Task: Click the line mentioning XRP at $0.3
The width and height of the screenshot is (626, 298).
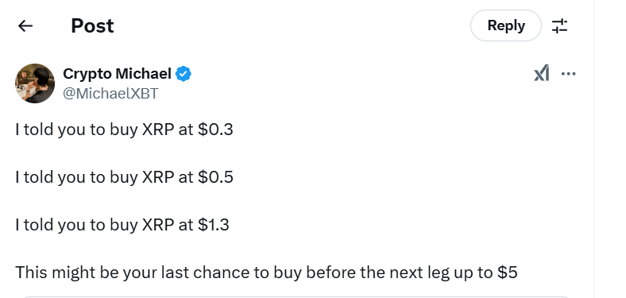Action: click(124, 130)
